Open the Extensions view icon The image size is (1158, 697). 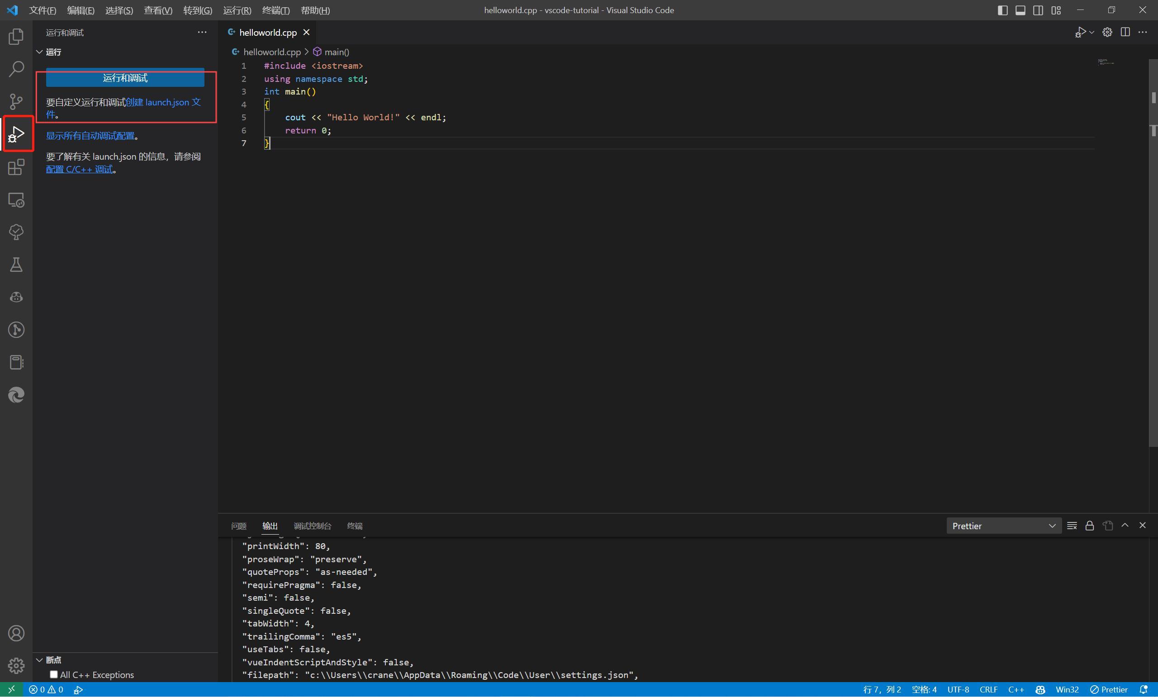17,167
